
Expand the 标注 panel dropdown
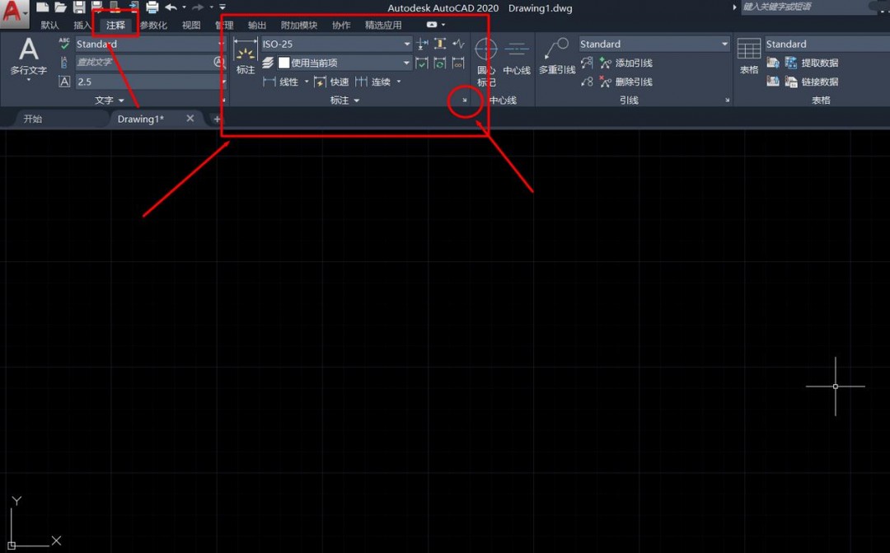pos(355,100)
